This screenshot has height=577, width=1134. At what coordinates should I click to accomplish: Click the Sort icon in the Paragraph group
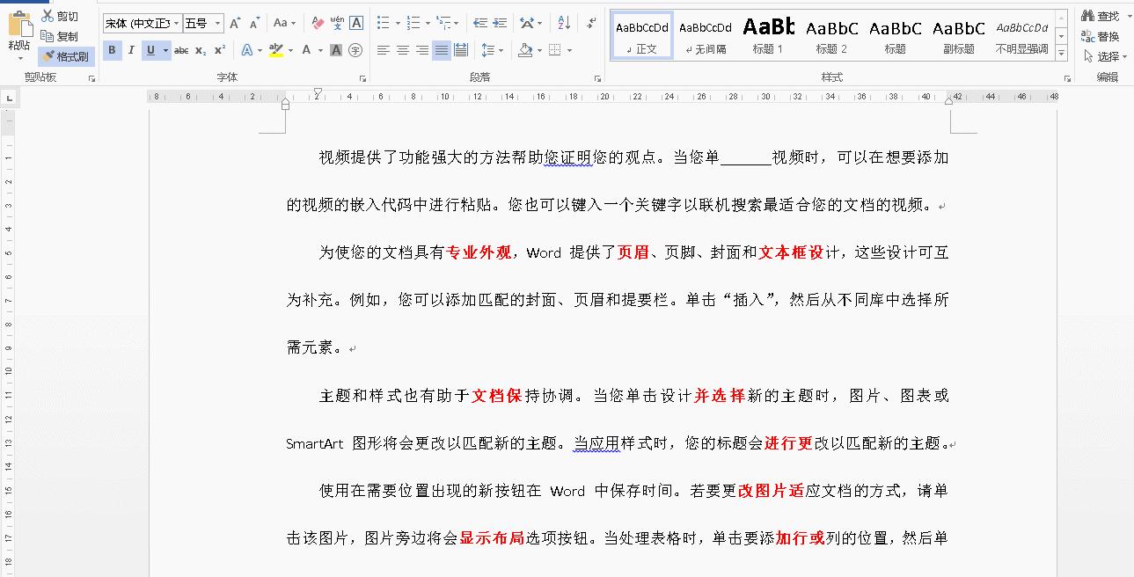[x=562, y=23]
